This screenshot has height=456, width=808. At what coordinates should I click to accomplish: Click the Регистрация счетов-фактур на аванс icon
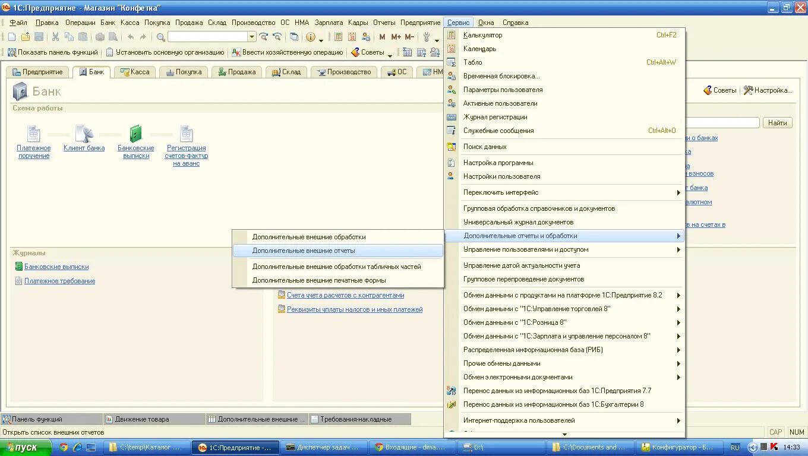click(x=187, y=134)
